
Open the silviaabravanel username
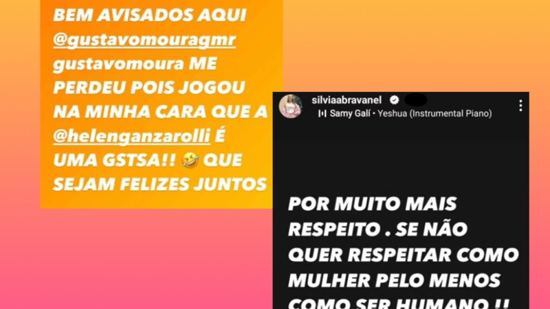(x=346, y=100)
